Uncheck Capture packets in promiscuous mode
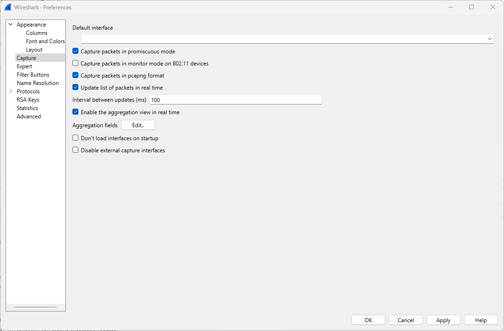This screenshot has width=504, height=331. click(x=76, y=51)
